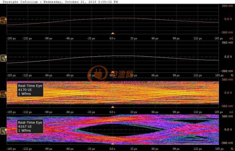Screen dimensions: 235x151
Task: Select the -560 mV label of the bottom grid
Action: tap(227, 143)
